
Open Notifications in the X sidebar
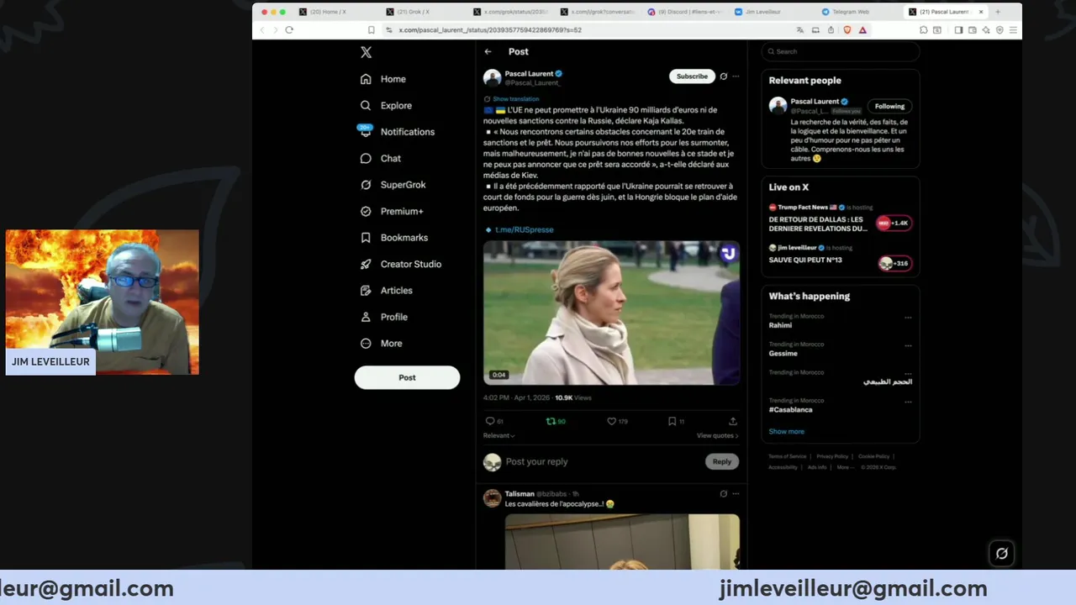[x=397, y=132]
